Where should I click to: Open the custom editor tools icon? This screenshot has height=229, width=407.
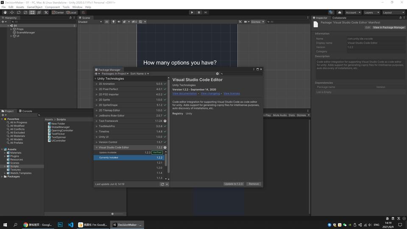pyautogui.click(x=46, y=12)
